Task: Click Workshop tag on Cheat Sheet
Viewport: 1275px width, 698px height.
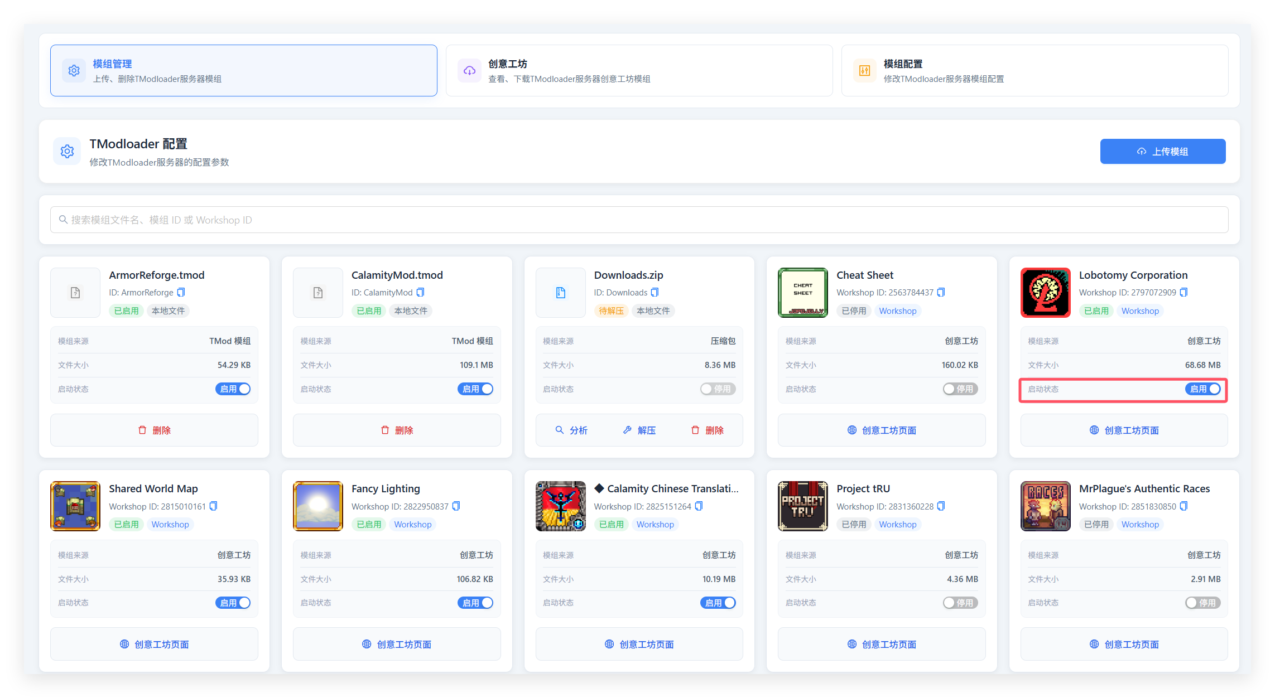Action: point(898,311)
